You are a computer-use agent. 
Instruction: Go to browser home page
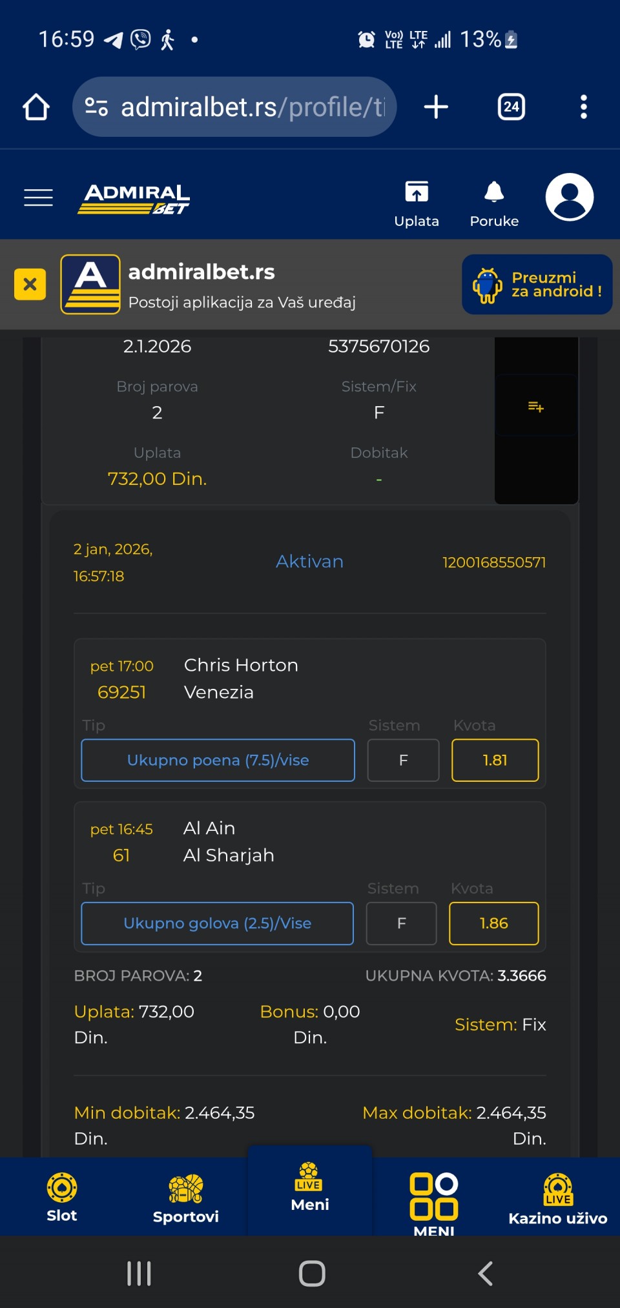click(x=36, y=107)
